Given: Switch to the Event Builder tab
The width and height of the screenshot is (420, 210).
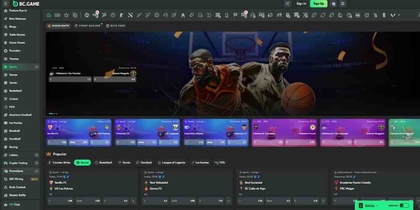Looking at the screenshot, I should tap(88, 26).
